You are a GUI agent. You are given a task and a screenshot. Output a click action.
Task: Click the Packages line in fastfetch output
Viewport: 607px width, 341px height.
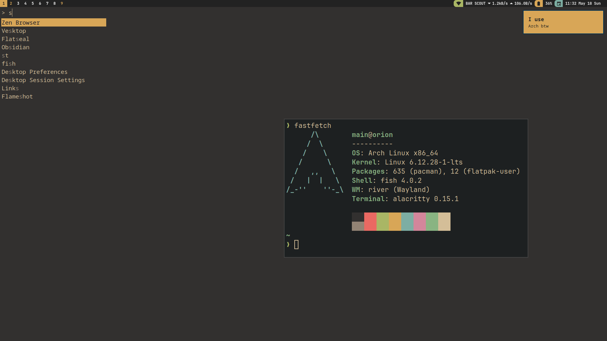436,171
